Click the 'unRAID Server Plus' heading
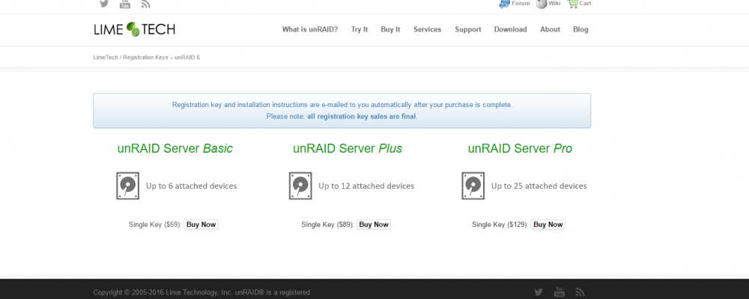This screenshot has width=749, height=299. click(348, 148)
